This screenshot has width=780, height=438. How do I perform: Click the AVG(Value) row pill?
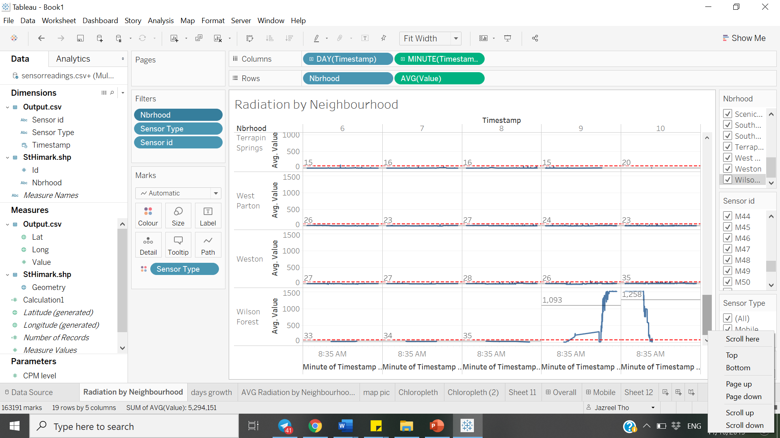439,78
